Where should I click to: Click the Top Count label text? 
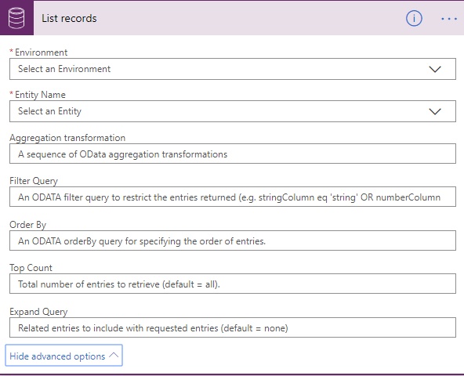tap(31, 268)
